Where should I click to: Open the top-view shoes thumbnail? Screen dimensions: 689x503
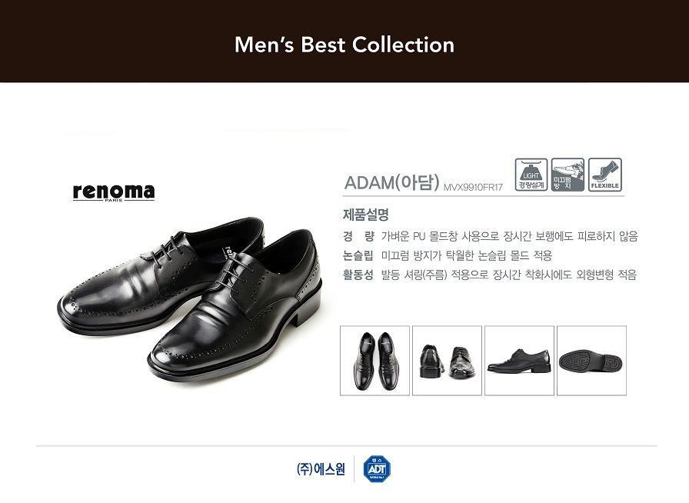point(374,361)
